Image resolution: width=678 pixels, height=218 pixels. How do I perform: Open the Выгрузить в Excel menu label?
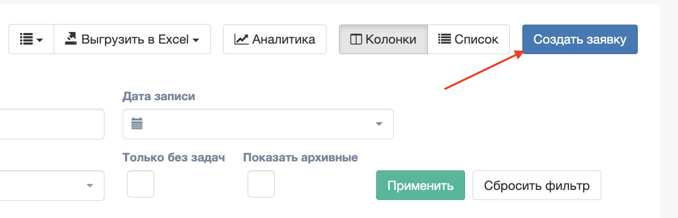pyautogui.click(x=135, y=39)
